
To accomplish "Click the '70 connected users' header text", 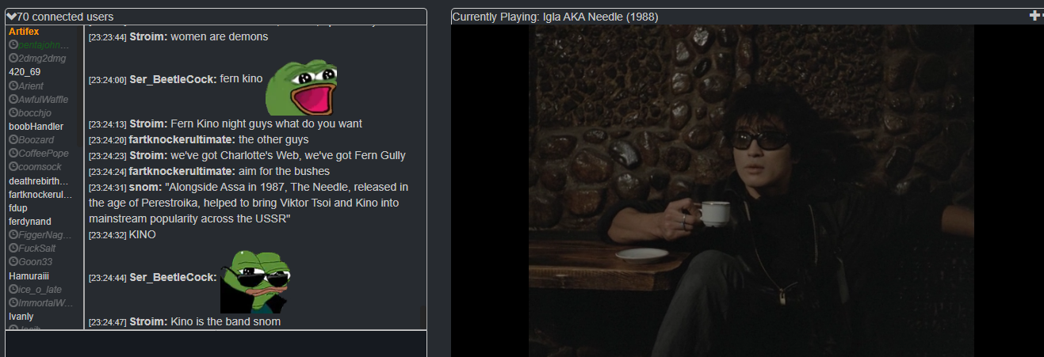I will click(65, 17).
